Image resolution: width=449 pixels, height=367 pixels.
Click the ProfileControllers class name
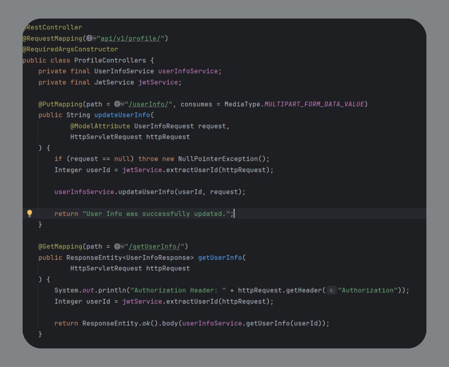coord(110,60)
